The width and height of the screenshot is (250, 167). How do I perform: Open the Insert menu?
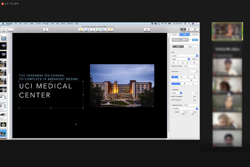click(x=26, y=23)
